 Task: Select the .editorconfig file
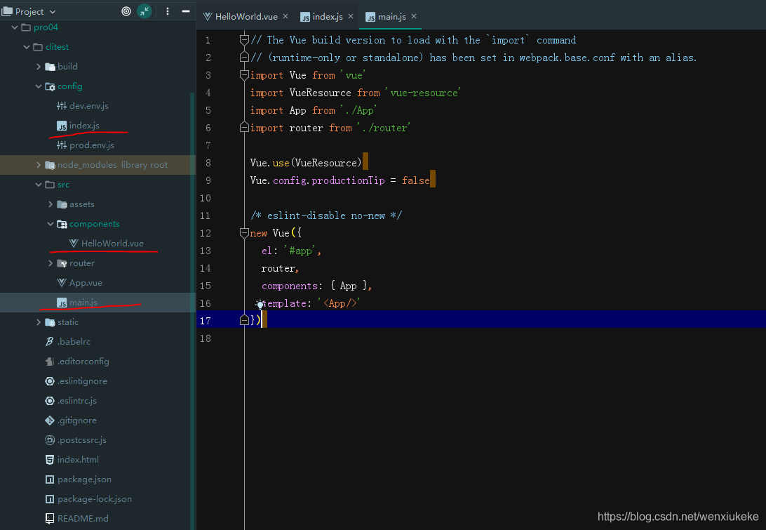[x=83, y=362]
